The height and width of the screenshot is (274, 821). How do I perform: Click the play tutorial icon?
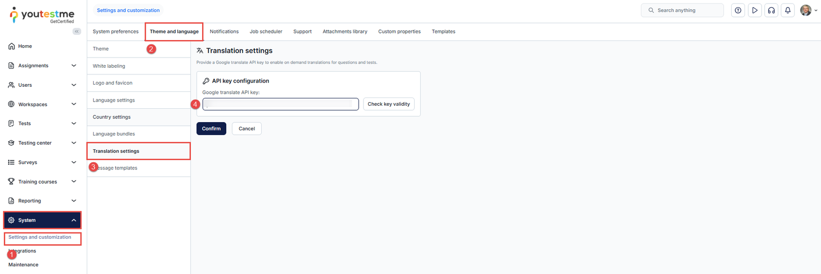coord(755,10)
